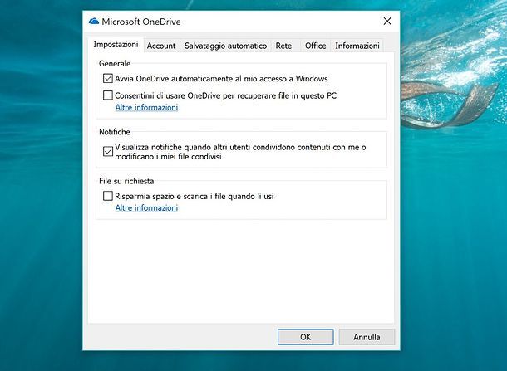Open Altre informazioni link under File su richiesta
Image resolution: width=507 pixels, height=371 pixels.
146,208
